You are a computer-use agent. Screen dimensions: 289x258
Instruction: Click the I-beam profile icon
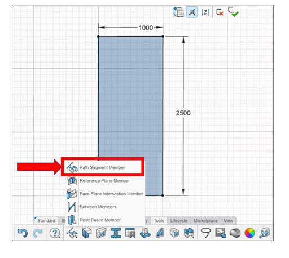pyautogui.click(x=116, y=233)
